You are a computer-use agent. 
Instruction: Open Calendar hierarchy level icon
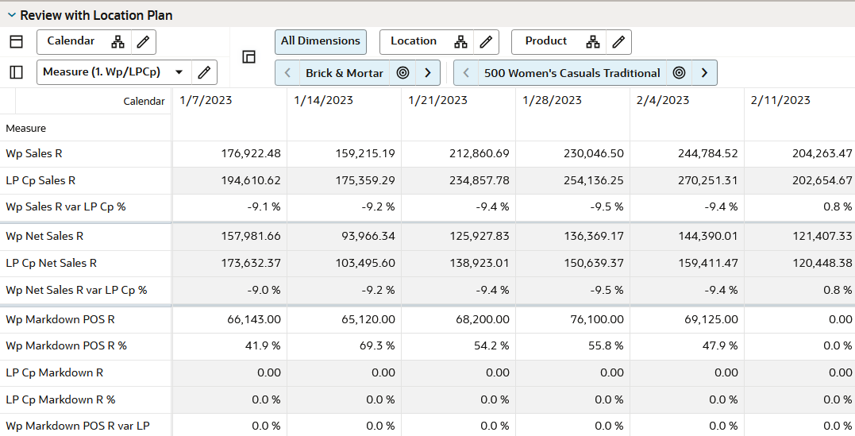click(x=117, y=42)
